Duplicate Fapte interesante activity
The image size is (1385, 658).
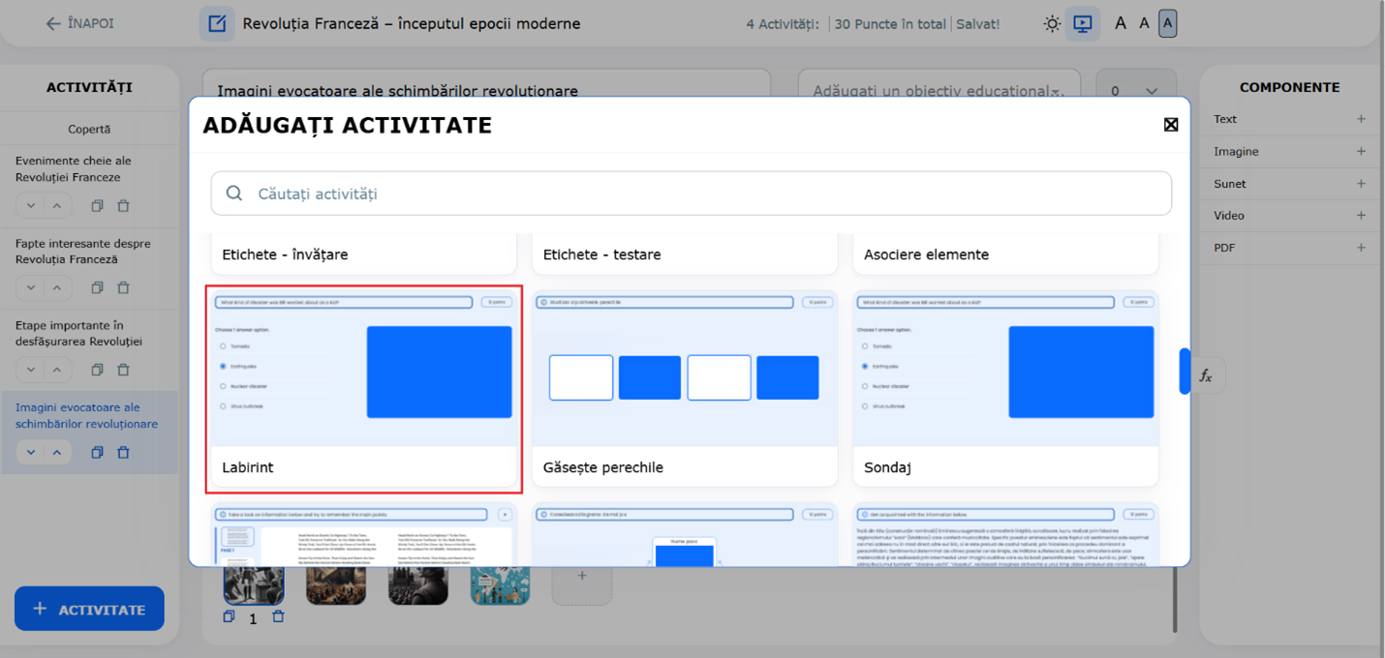(x=97, y=288)
